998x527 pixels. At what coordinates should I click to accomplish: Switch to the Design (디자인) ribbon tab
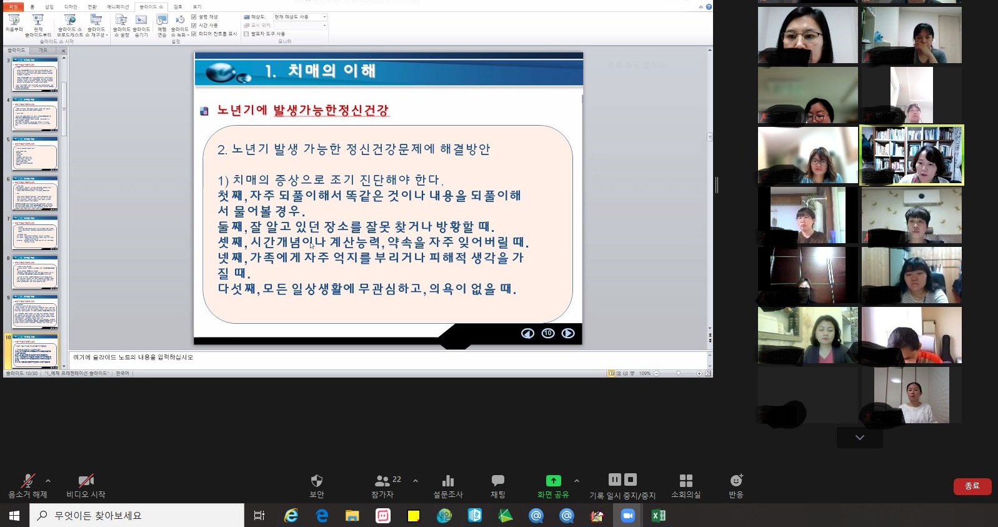point(71,7)
